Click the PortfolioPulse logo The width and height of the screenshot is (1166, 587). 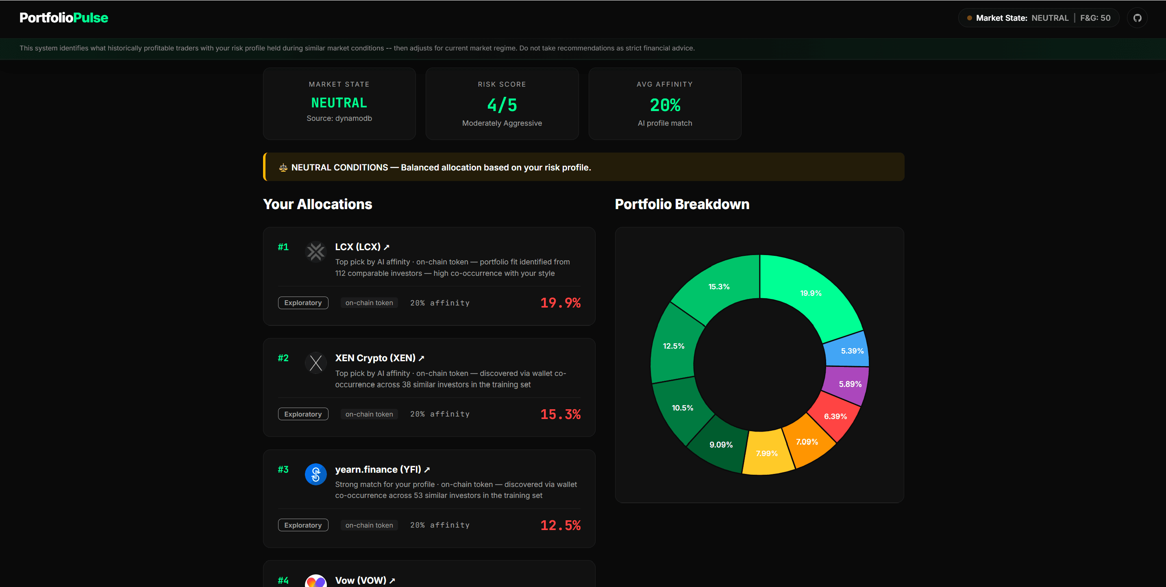coord(63,17)
